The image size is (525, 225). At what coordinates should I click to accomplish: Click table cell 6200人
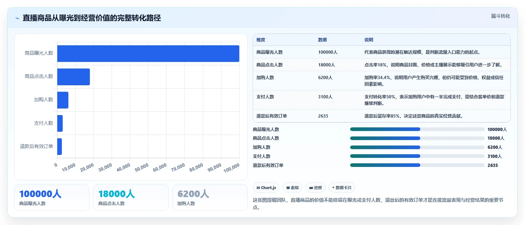pos(325,78)
